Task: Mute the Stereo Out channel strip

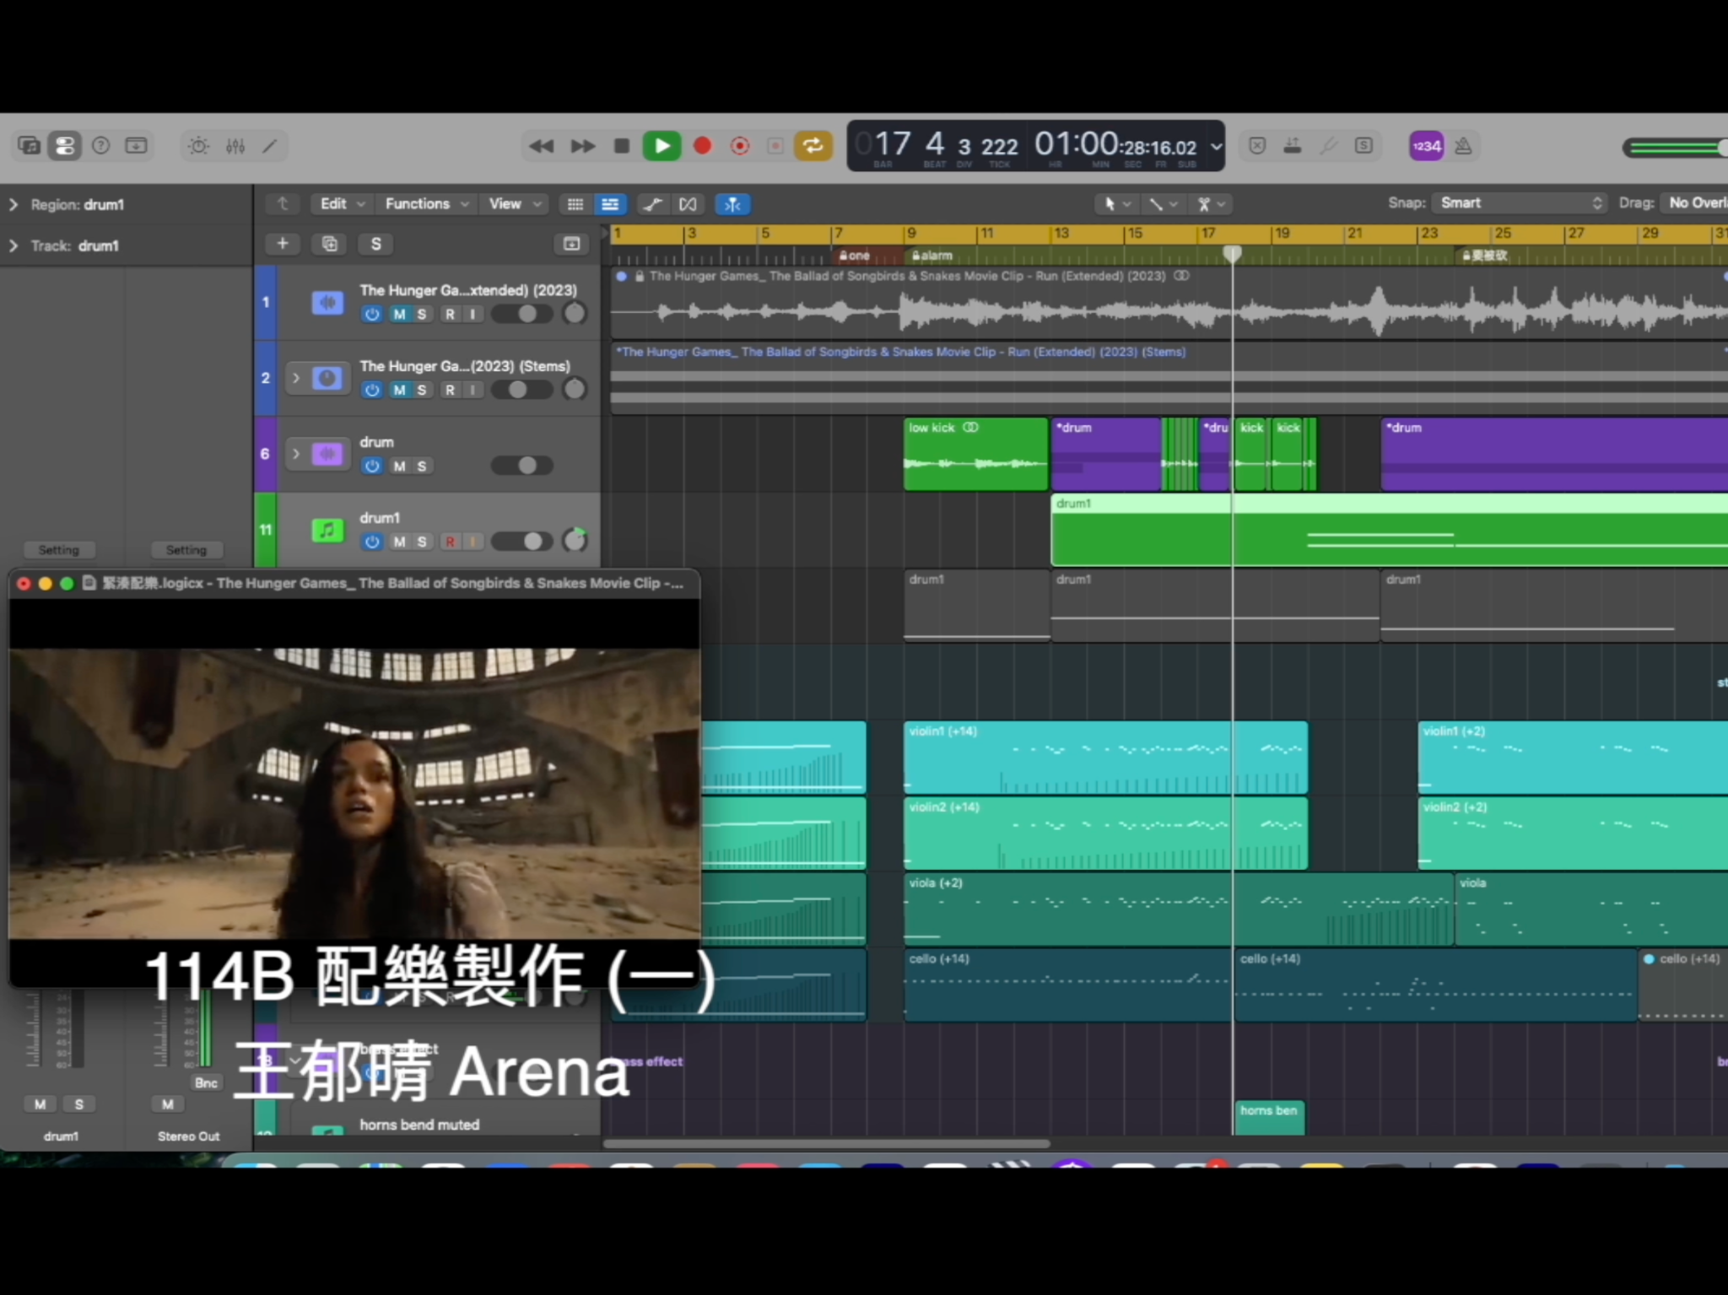Action: 168,1104
